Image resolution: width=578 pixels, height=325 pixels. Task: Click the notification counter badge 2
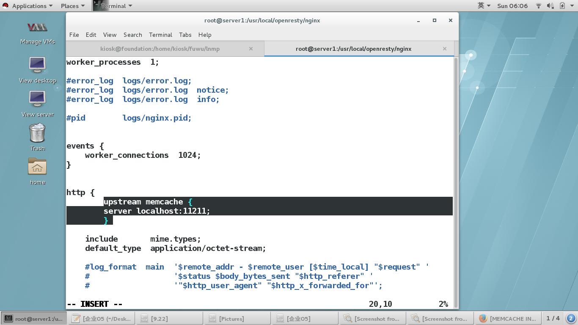570,318
